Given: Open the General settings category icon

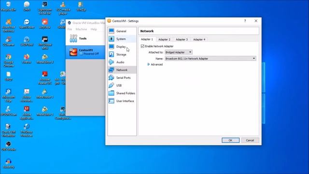Looking at the screenshot, I should click(112, 31).
